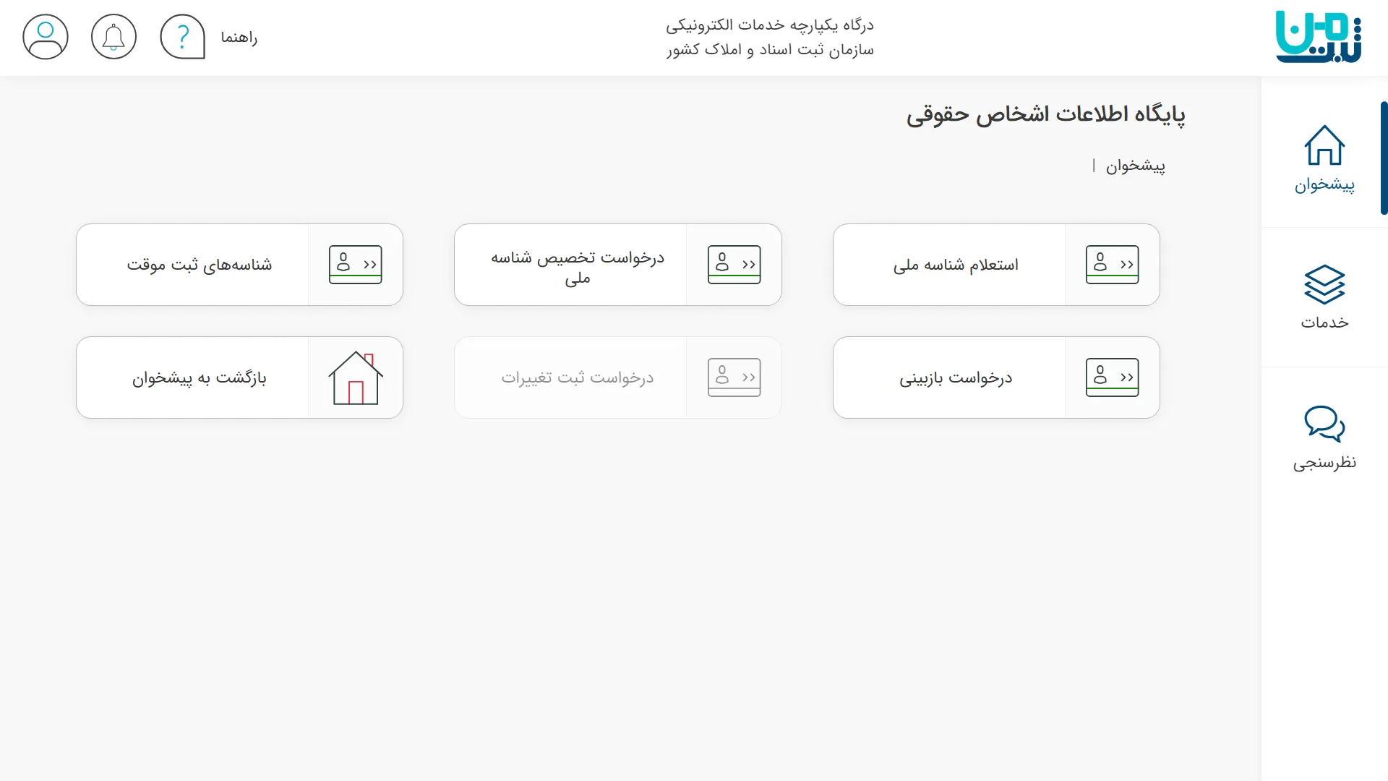
Task: Open disabled درخواست ثبت تغییرات card
Action: coord(618,377)
